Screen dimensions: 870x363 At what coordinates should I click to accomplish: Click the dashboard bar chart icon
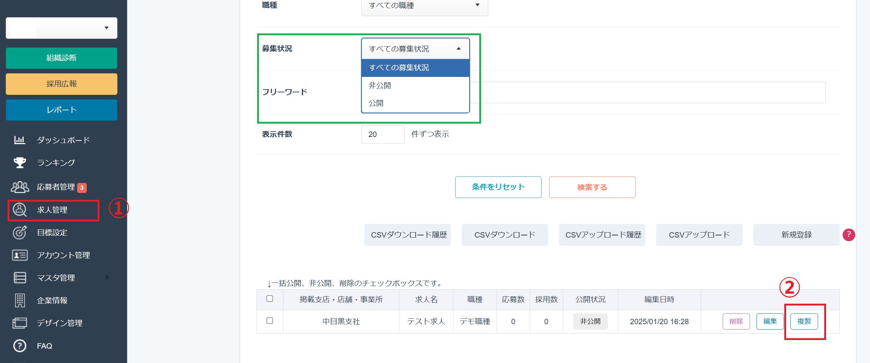pyautogui.click(x=19, y=140)
